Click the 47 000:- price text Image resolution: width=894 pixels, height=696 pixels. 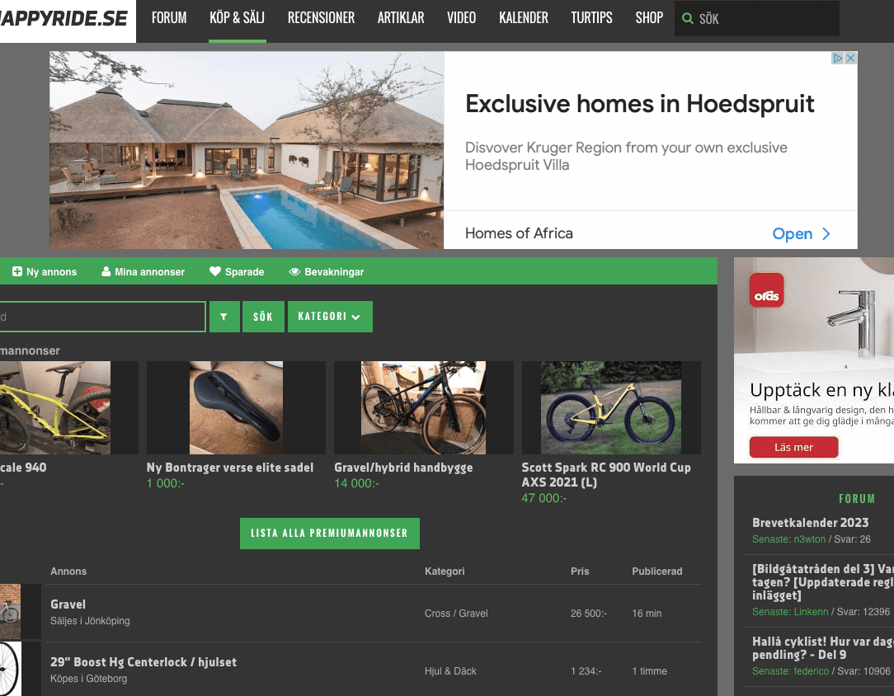pos(544,498)
